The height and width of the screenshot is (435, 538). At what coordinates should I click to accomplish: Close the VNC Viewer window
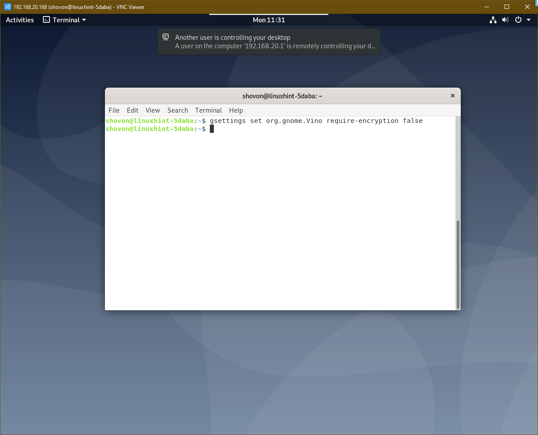click(527, 7)
